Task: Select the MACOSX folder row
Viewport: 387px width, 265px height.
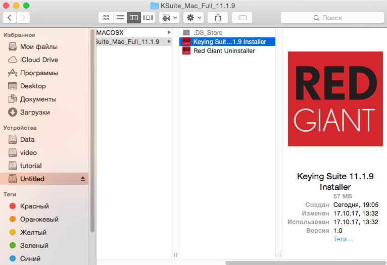Action: coord(134,32)
